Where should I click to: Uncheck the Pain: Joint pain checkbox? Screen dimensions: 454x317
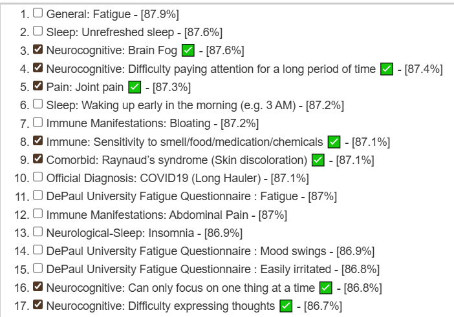pos(38,86)
